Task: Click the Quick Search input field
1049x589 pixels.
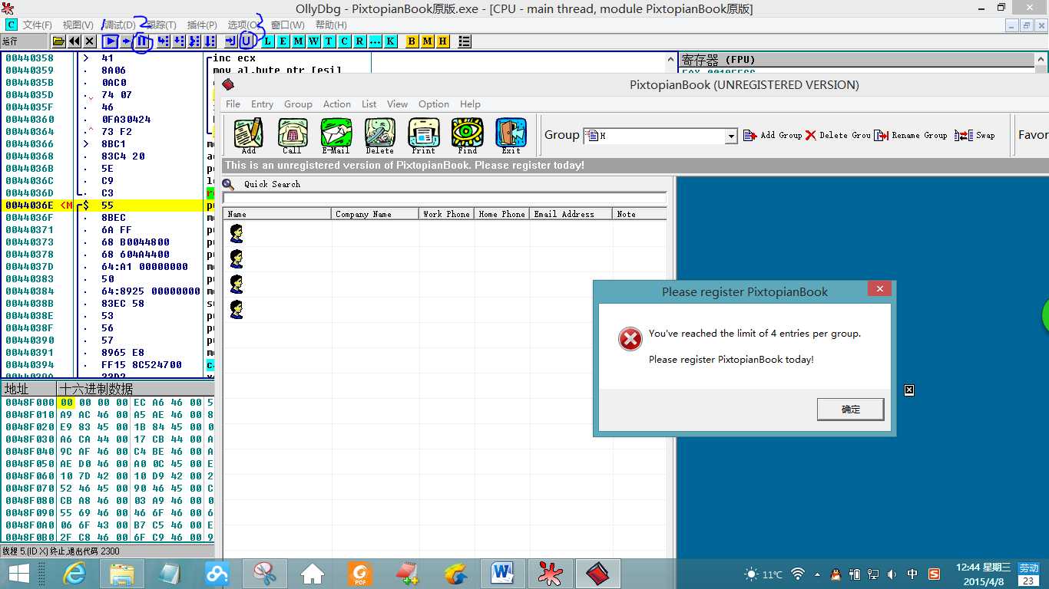Action: click(x=445, y=199)
